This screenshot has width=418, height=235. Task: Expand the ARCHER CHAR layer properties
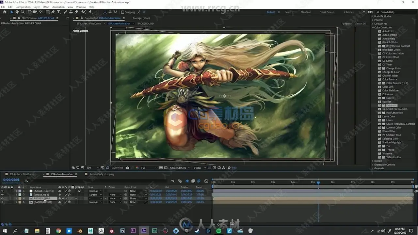17,198
